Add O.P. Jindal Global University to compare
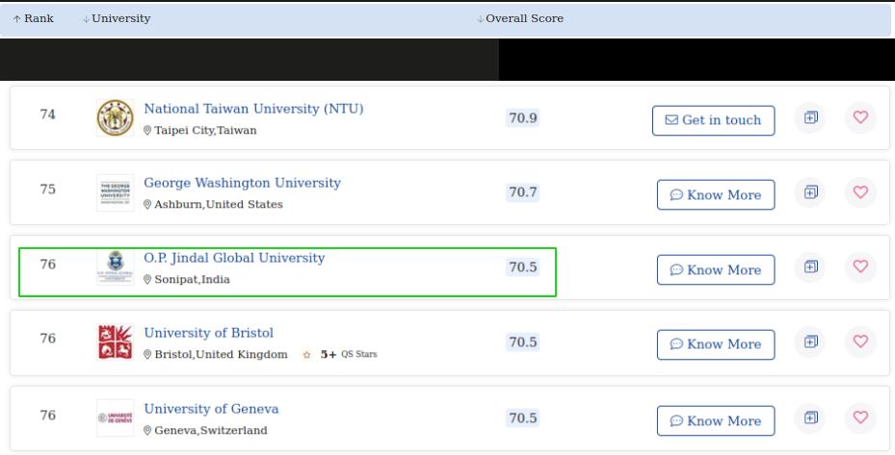This screenshot has width=895, height=455. (x=810, y=266)
